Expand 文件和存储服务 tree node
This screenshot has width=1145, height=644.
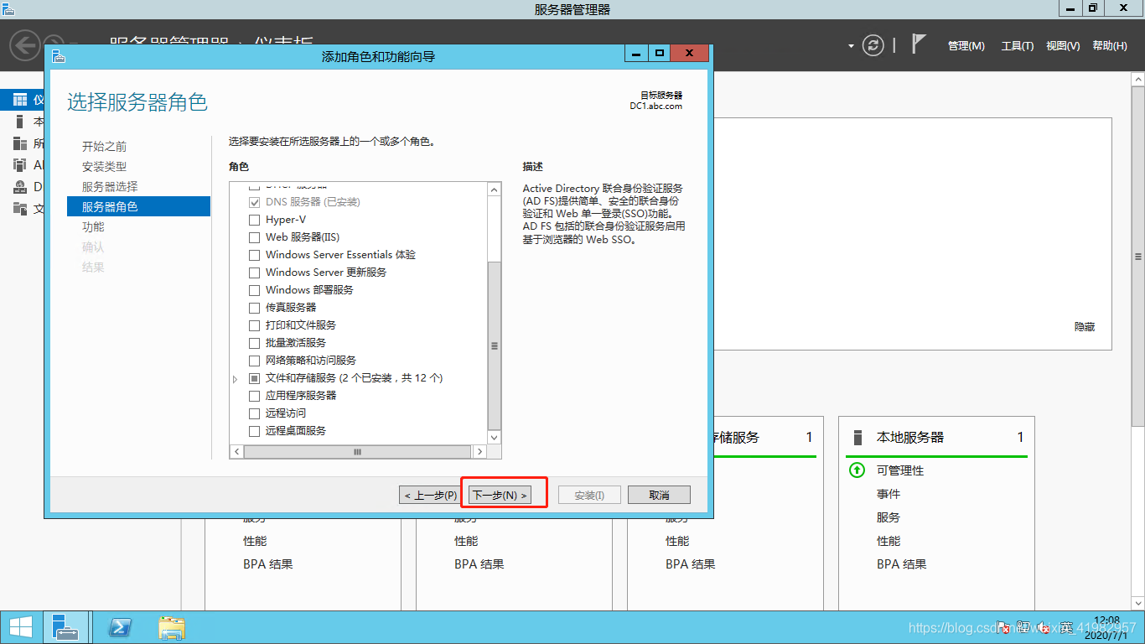236,379
